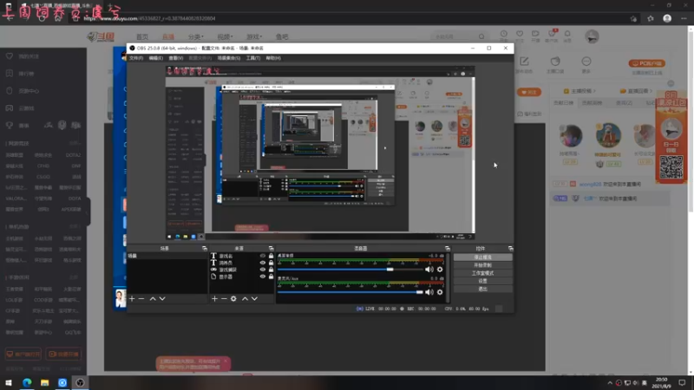Pop out the 场景 dock panel
Screen dimensions: 694x390
tap(205, 249)
